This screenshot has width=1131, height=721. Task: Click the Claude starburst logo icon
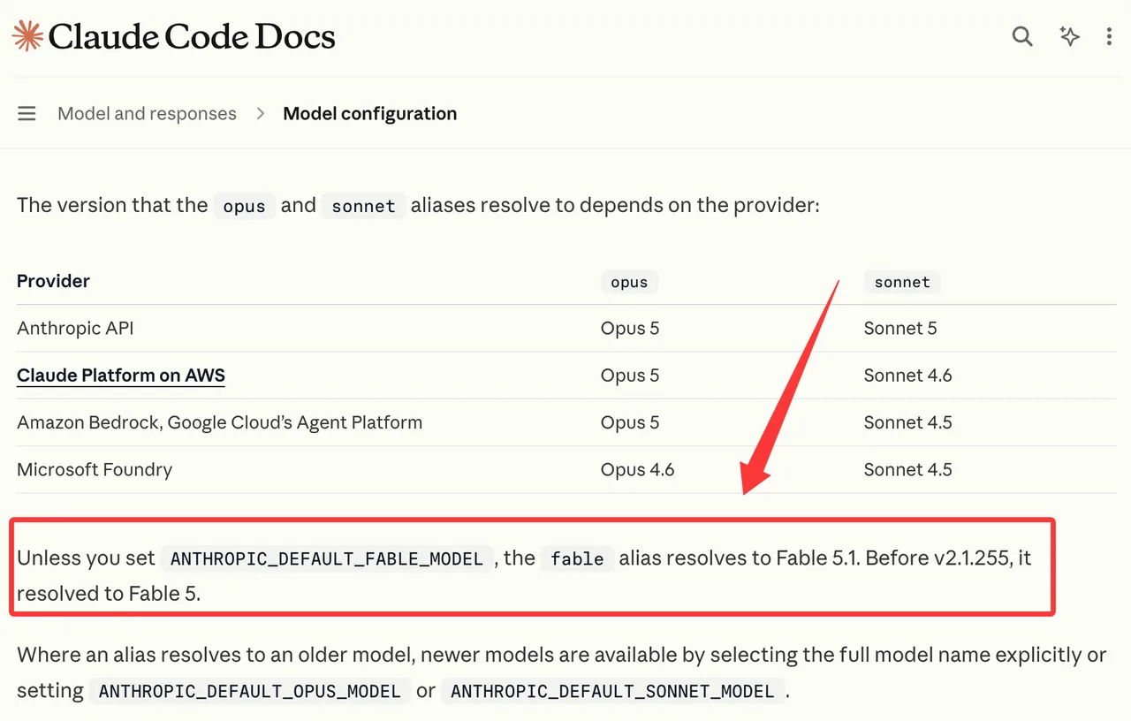[27, 36]
